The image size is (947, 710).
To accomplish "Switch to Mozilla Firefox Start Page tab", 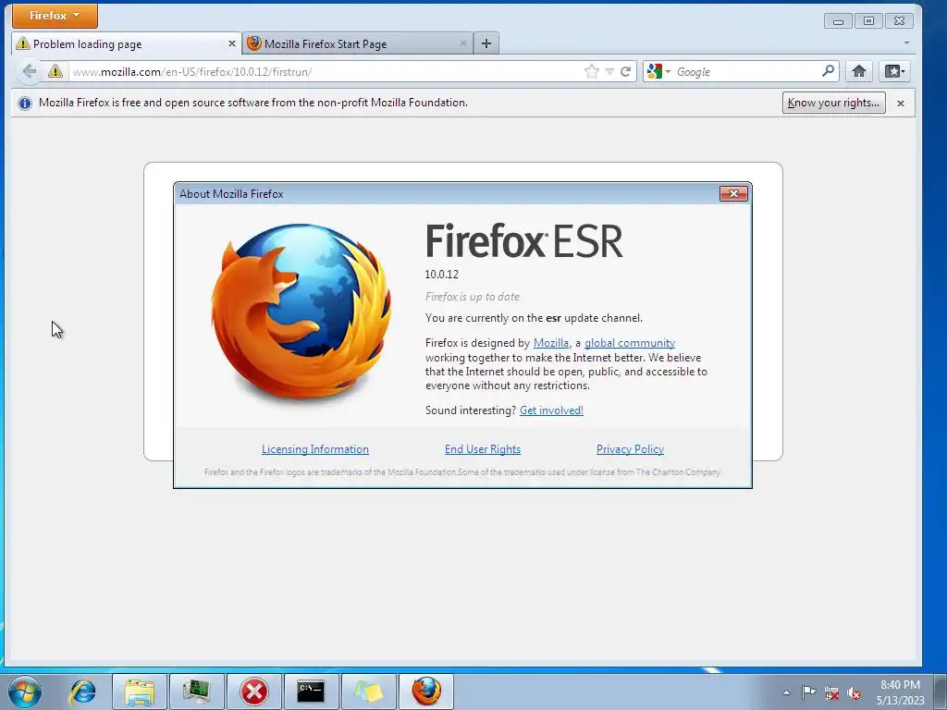I will [357, 43].
